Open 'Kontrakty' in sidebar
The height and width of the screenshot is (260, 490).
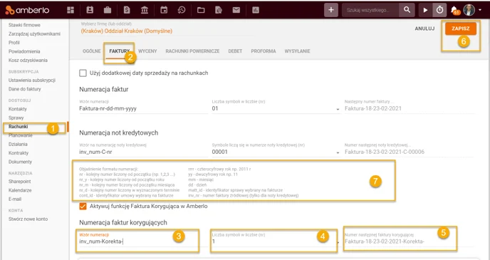point(19,153)
